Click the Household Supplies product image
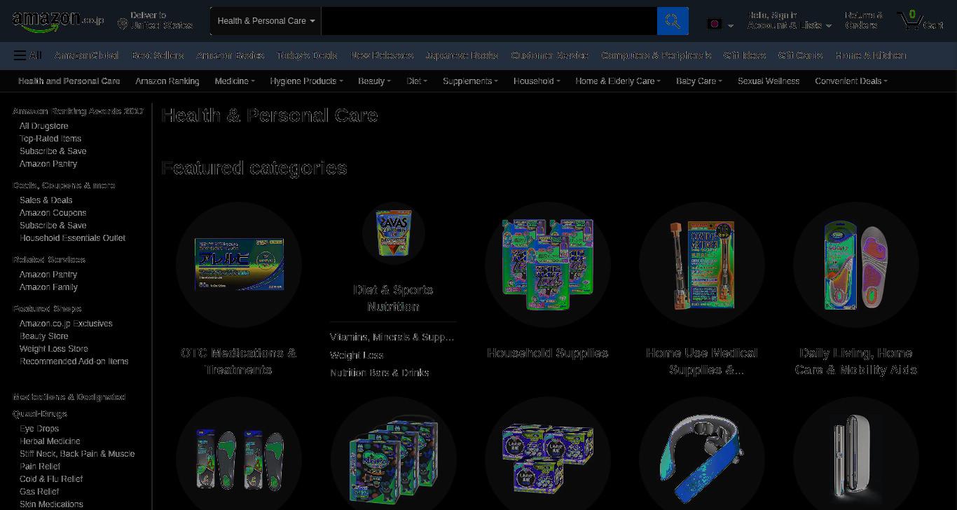 coord(547,265)
